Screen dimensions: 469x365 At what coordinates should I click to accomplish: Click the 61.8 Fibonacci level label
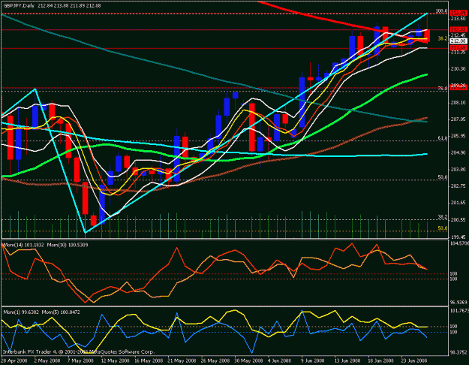click(x=443, y=138)
